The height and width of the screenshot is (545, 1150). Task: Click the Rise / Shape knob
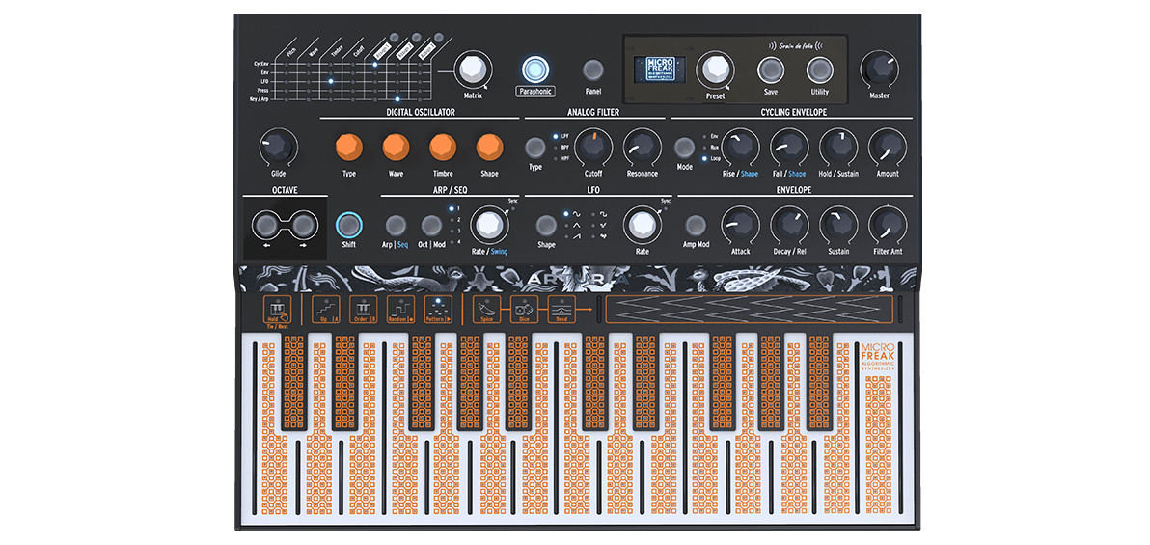pyautogui.click(x=739, y=147)
